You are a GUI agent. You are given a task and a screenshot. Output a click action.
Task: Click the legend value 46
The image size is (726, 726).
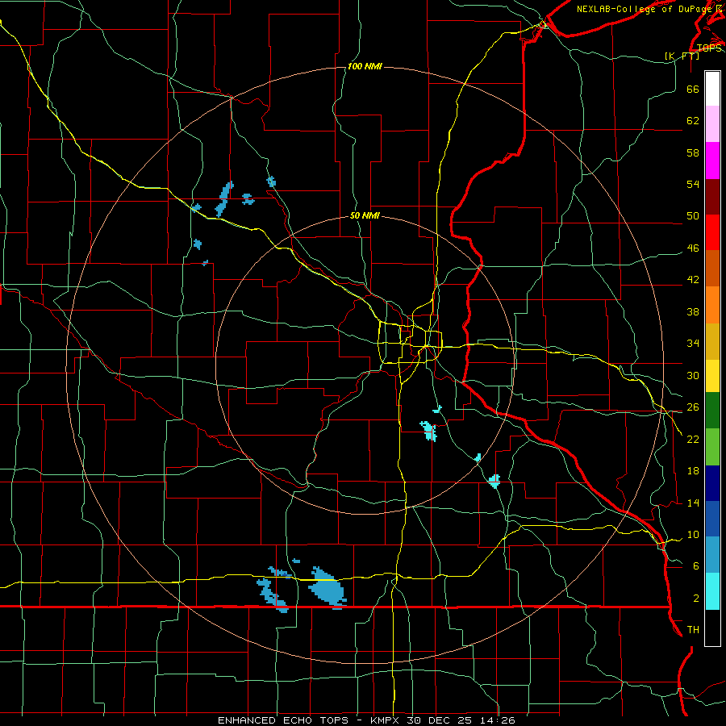[x=693, y=248]
